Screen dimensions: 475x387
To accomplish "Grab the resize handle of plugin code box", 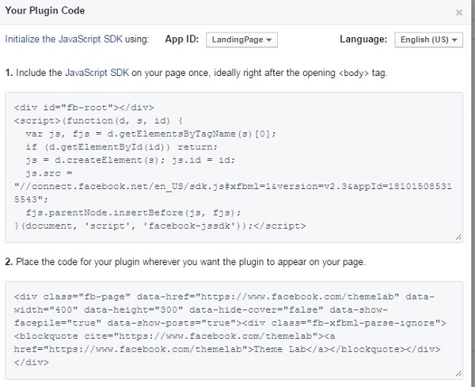I will [458, 374].
